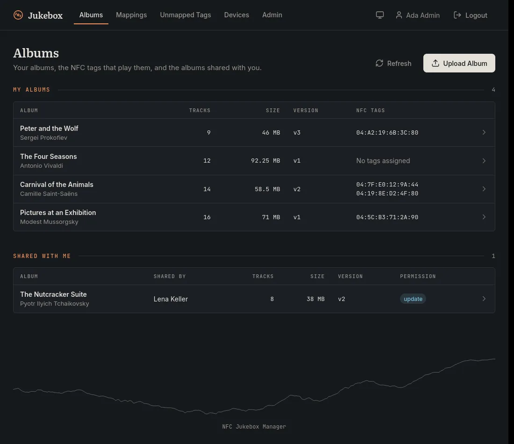Click artist name Modest Mussorgsky
The width and height of the screenshot is (514, 444).
(49, 222)
